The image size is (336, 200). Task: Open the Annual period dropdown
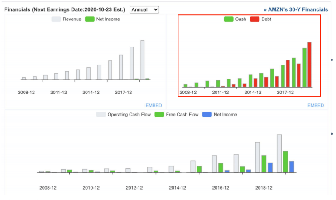coord(144,9)
